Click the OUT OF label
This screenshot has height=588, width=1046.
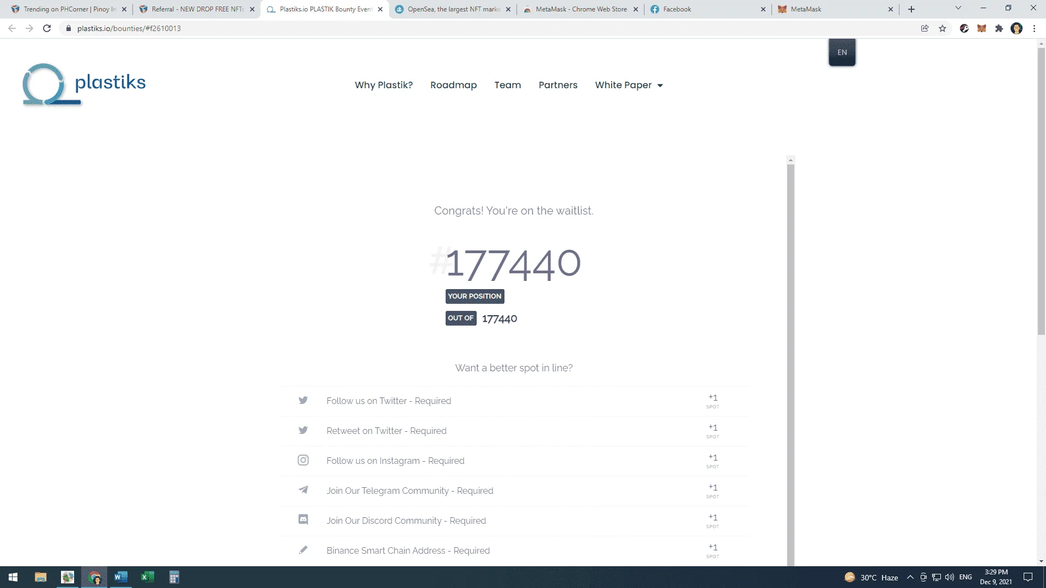click(x=461, y=318)
